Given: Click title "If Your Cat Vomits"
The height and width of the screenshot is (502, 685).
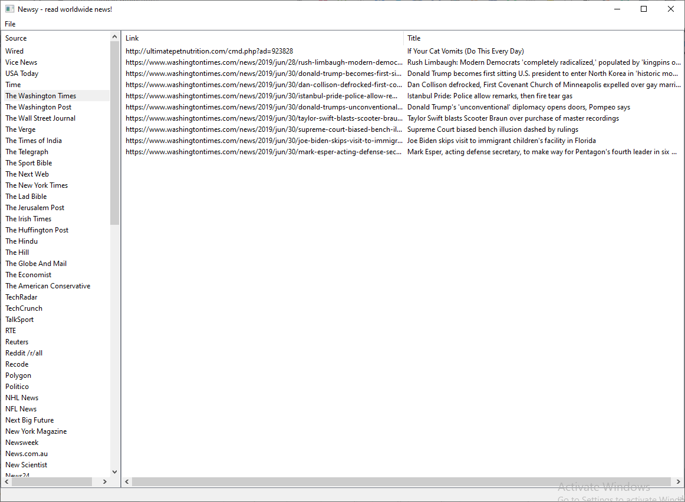Looking at the screenshot, I should 465,51.
